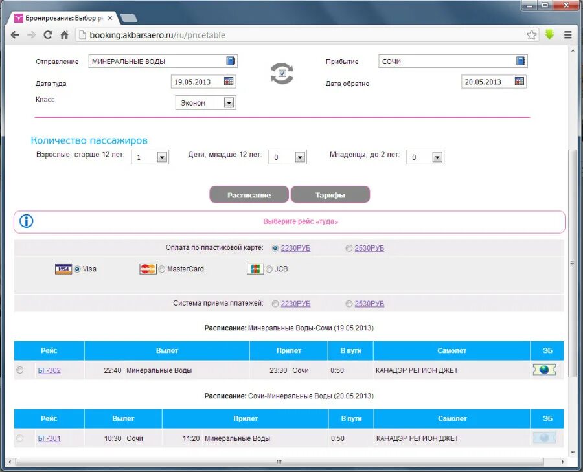Click the Отправление city input field
The height and width of the screenshot is (472, 583).
[x=163, y=62]
